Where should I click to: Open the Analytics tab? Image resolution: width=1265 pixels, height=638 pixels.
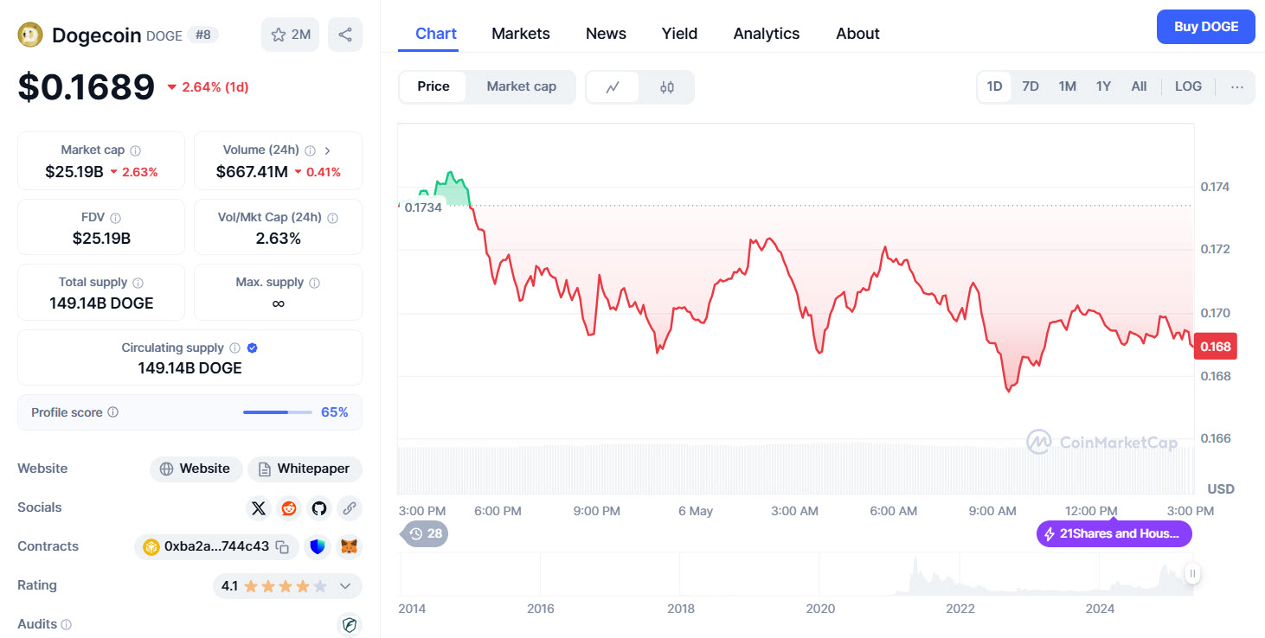tap(766, 34)
